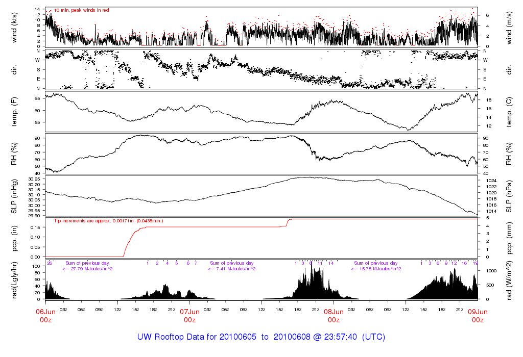The height and width of the screenshot is (357, 523).
Task: Click the 'SLP (hPa)' axis label
Action: (509, 196)
